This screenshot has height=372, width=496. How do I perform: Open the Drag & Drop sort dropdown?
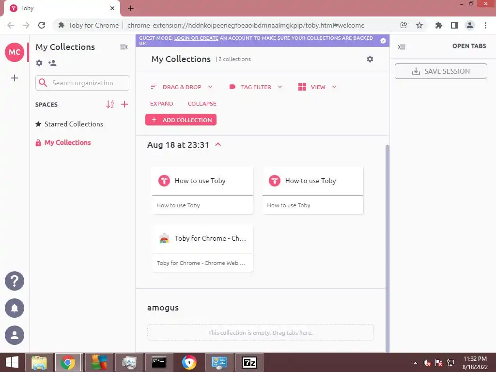pyautogui.click(x=181, y=87)
